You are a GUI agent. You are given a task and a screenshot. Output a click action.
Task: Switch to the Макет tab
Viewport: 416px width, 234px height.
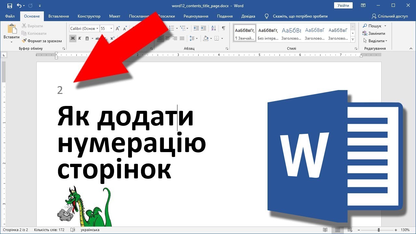[x=115, y=16]
